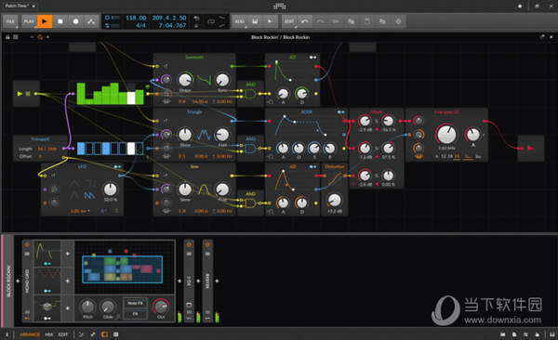Image resolution: width=558 pixels, height=340 pixels.
Task: Click the tempo value 118.00
Action: (136, 18)
